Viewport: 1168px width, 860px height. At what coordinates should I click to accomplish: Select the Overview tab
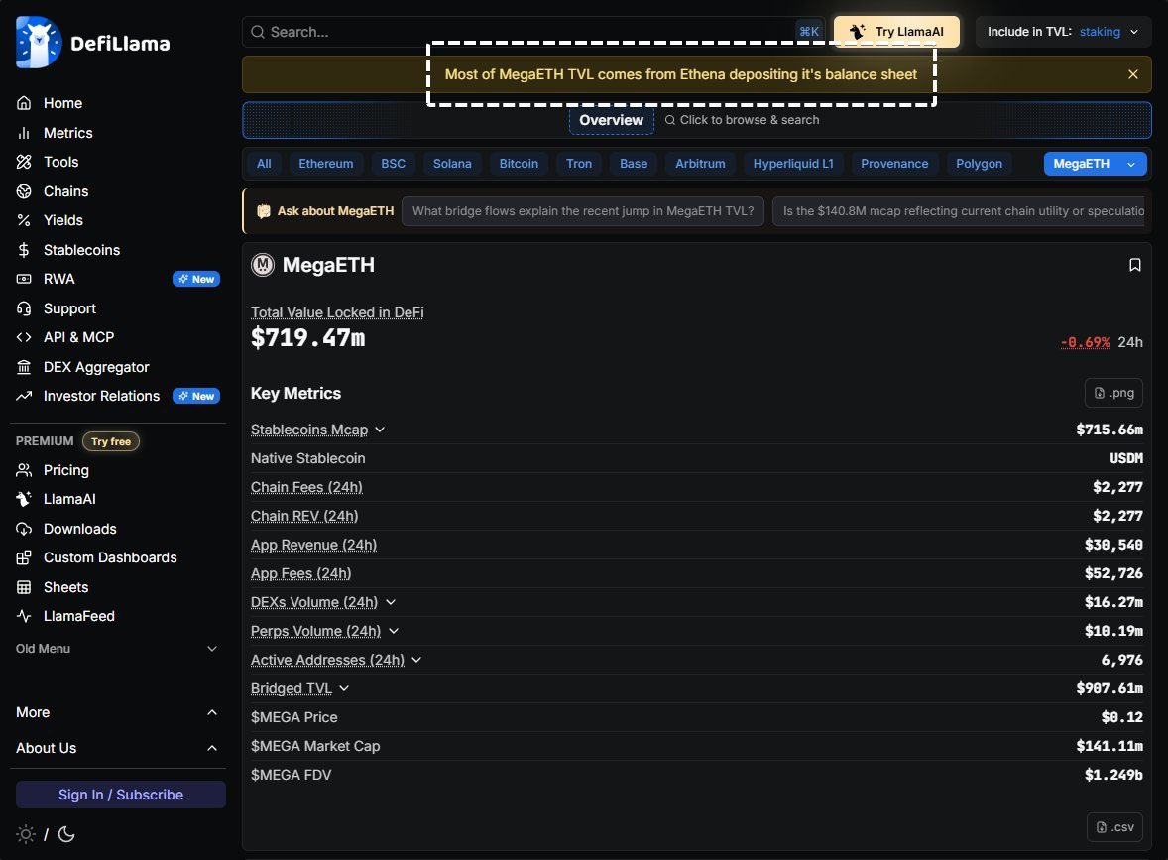coord(612,120)
